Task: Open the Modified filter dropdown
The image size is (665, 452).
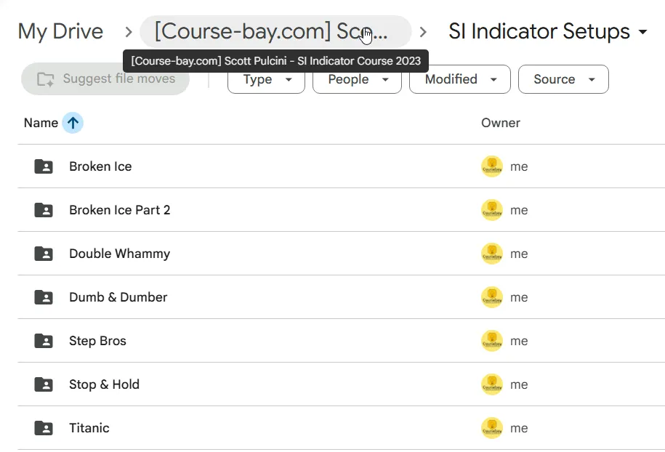Action: pos(460,79)
